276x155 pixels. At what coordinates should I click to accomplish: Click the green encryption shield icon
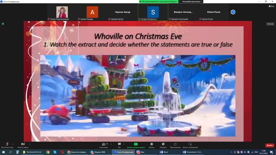(x=3, y=24)
